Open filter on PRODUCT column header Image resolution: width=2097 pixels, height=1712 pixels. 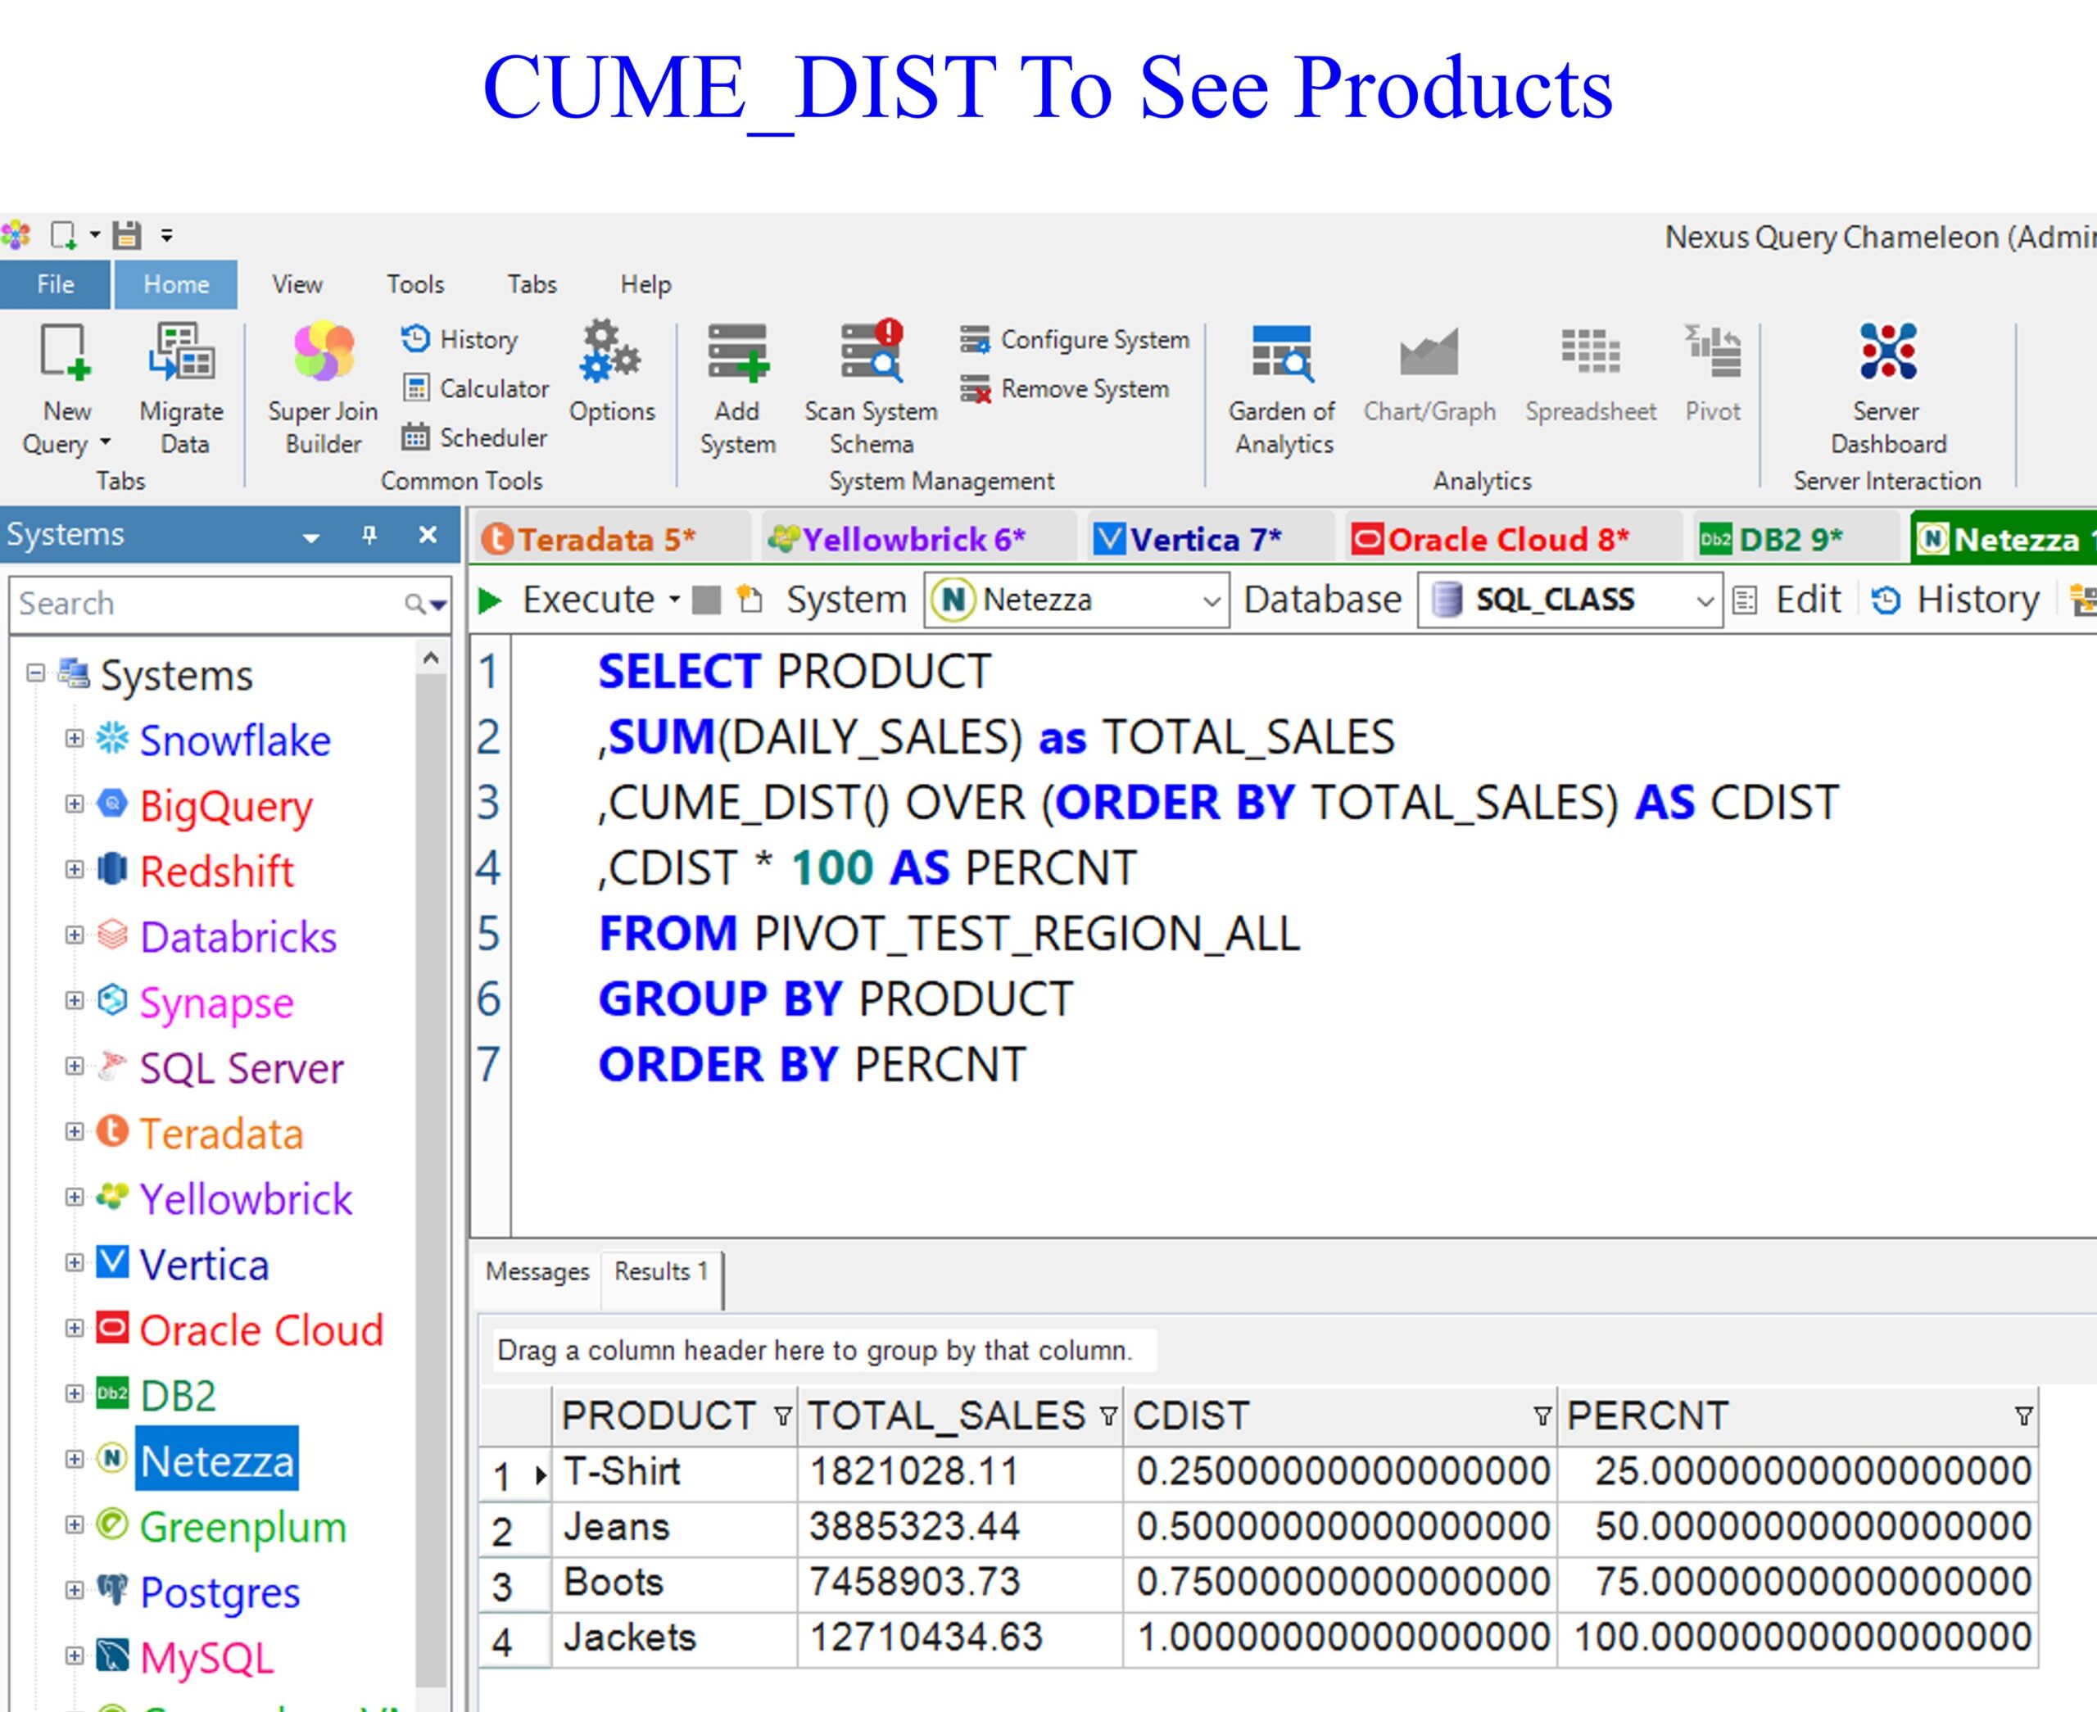coord(783,1416)
